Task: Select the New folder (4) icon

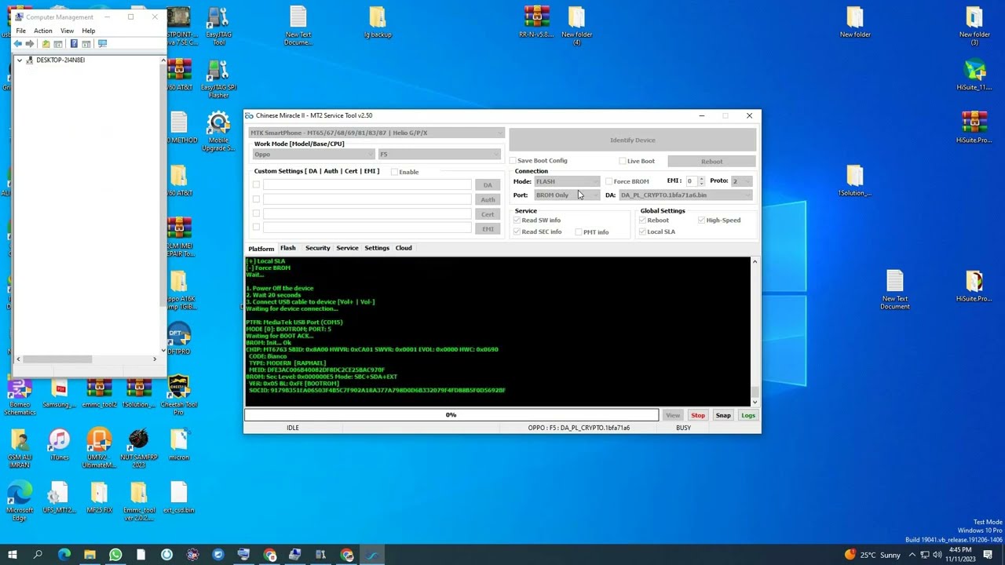Action: (576, 27)
